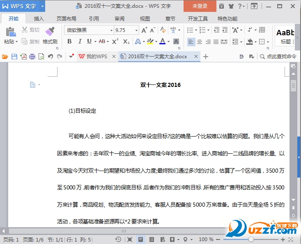Apply the 标题 heading style

click(x=285, y=36)
